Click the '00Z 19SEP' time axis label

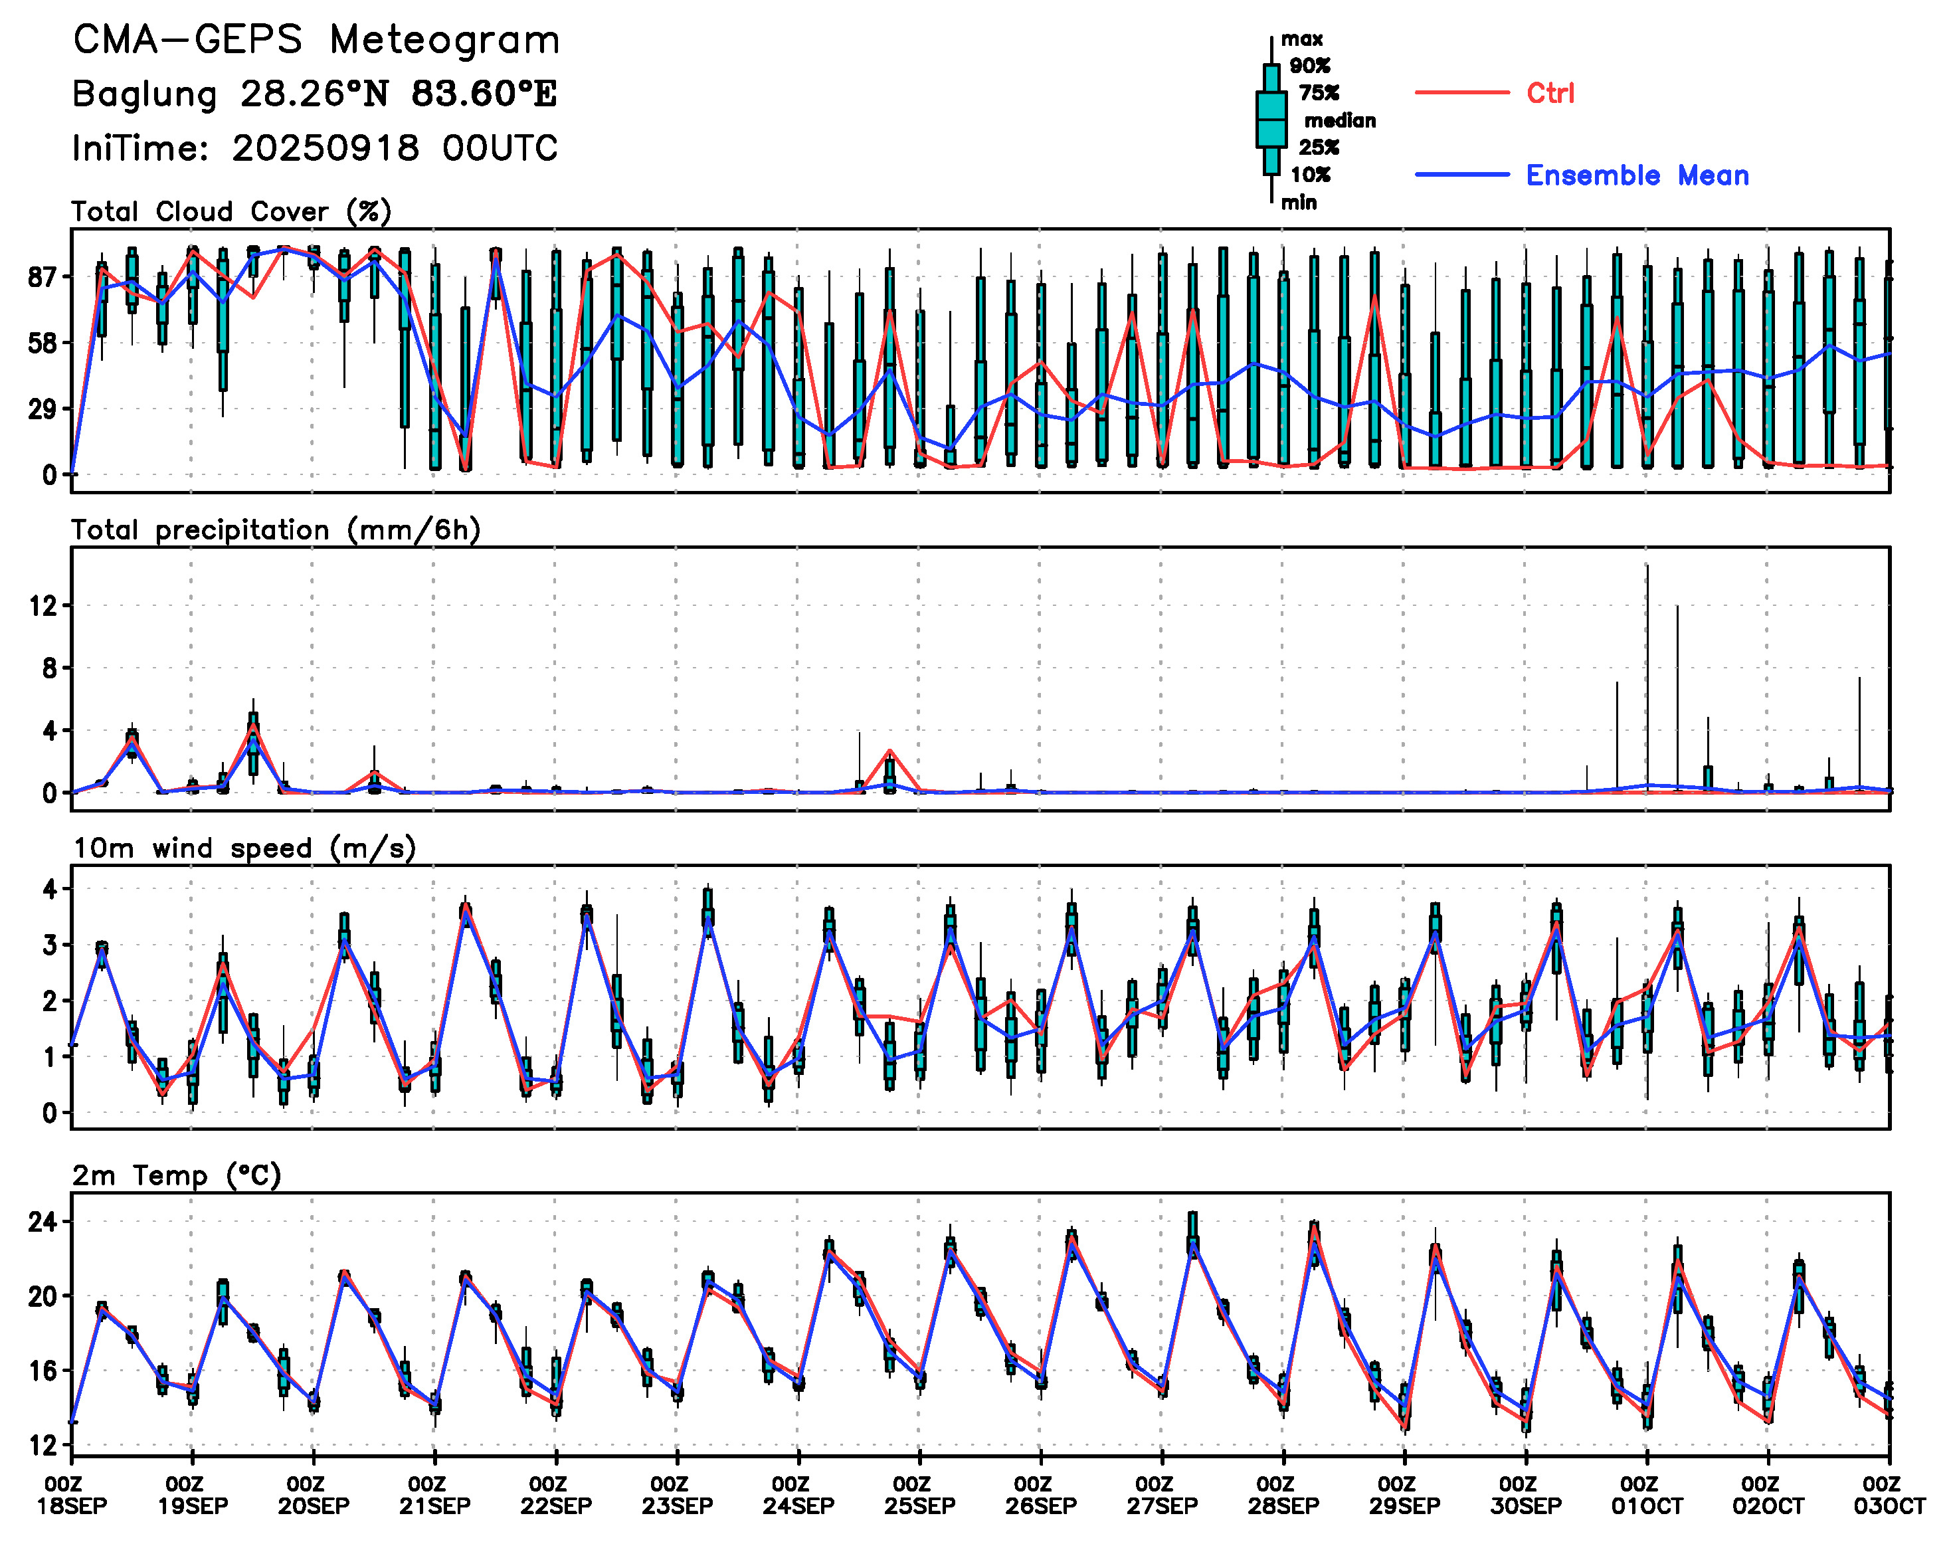(x=192, y=1495)
